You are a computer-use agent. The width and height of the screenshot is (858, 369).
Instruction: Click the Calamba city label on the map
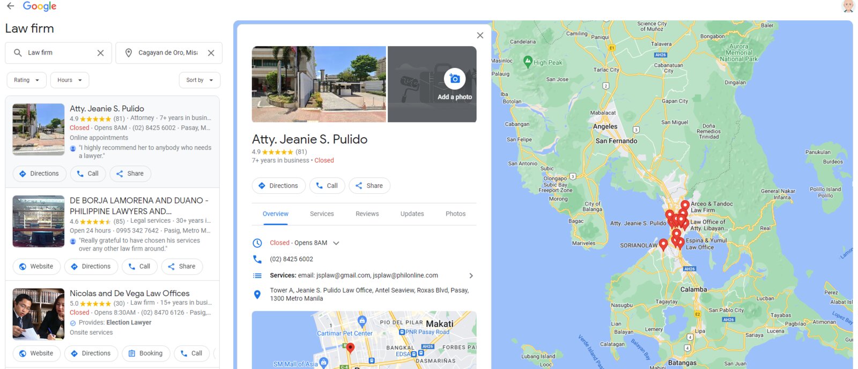pos(694,290)
